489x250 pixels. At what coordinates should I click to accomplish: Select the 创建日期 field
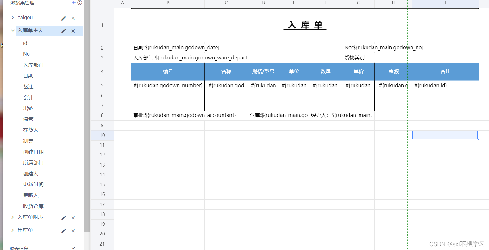33,152
